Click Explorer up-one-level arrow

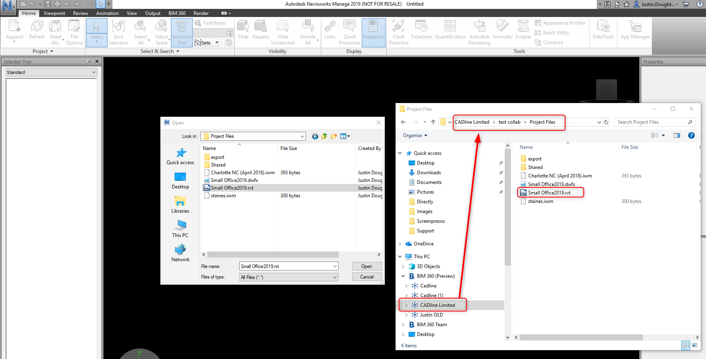point(433,122)
